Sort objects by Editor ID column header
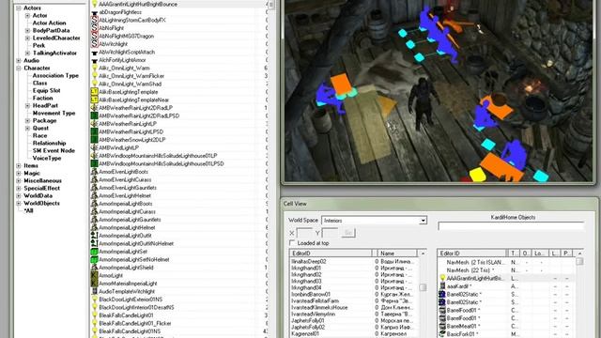 (471, 253)
